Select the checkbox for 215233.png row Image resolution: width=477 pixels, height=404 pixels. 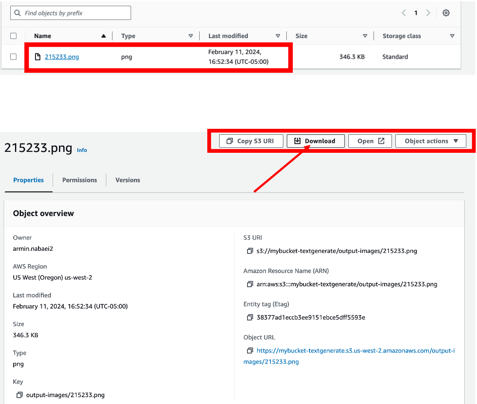coord(13,56)
